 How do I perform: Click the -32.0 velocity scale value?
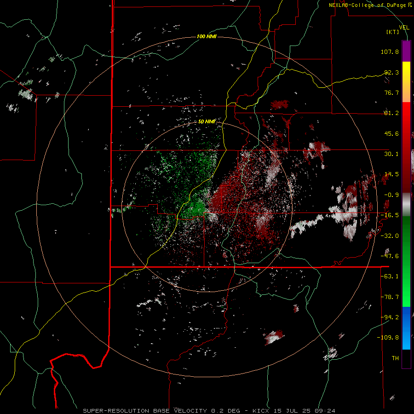click(x=390, y=236)
